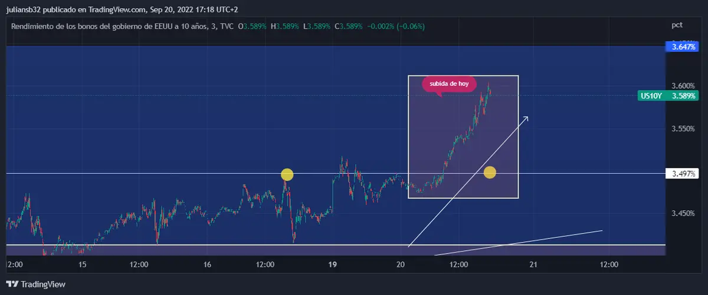
Task: Click the TVC exchange label in the chart title
Action: pos(225,26)
